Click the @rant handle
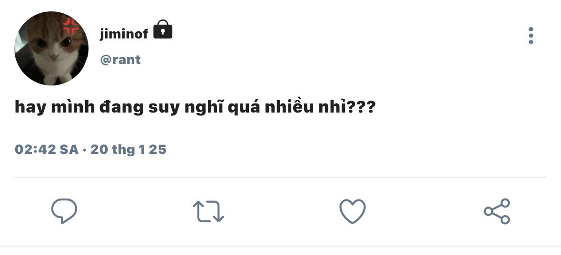Viewport: 561px width, 255px height. (120, 60)
